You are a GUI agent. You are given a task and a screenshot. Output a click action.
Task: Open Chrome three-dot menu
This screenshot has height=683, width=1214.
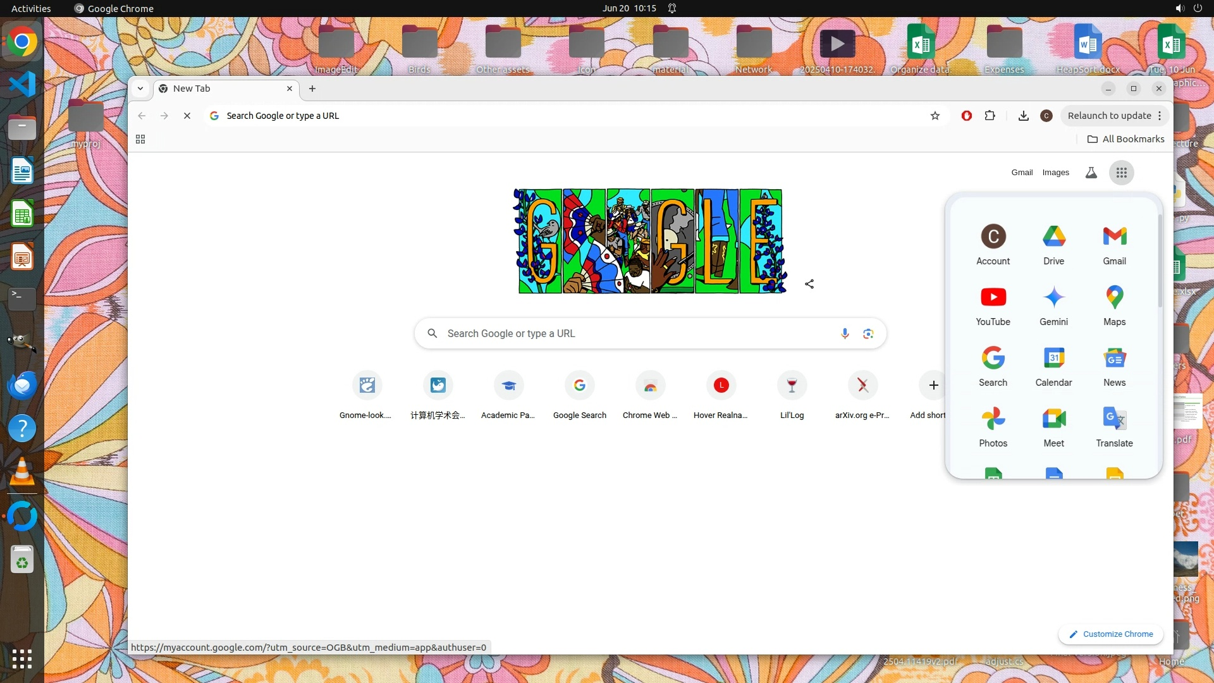1160,116
